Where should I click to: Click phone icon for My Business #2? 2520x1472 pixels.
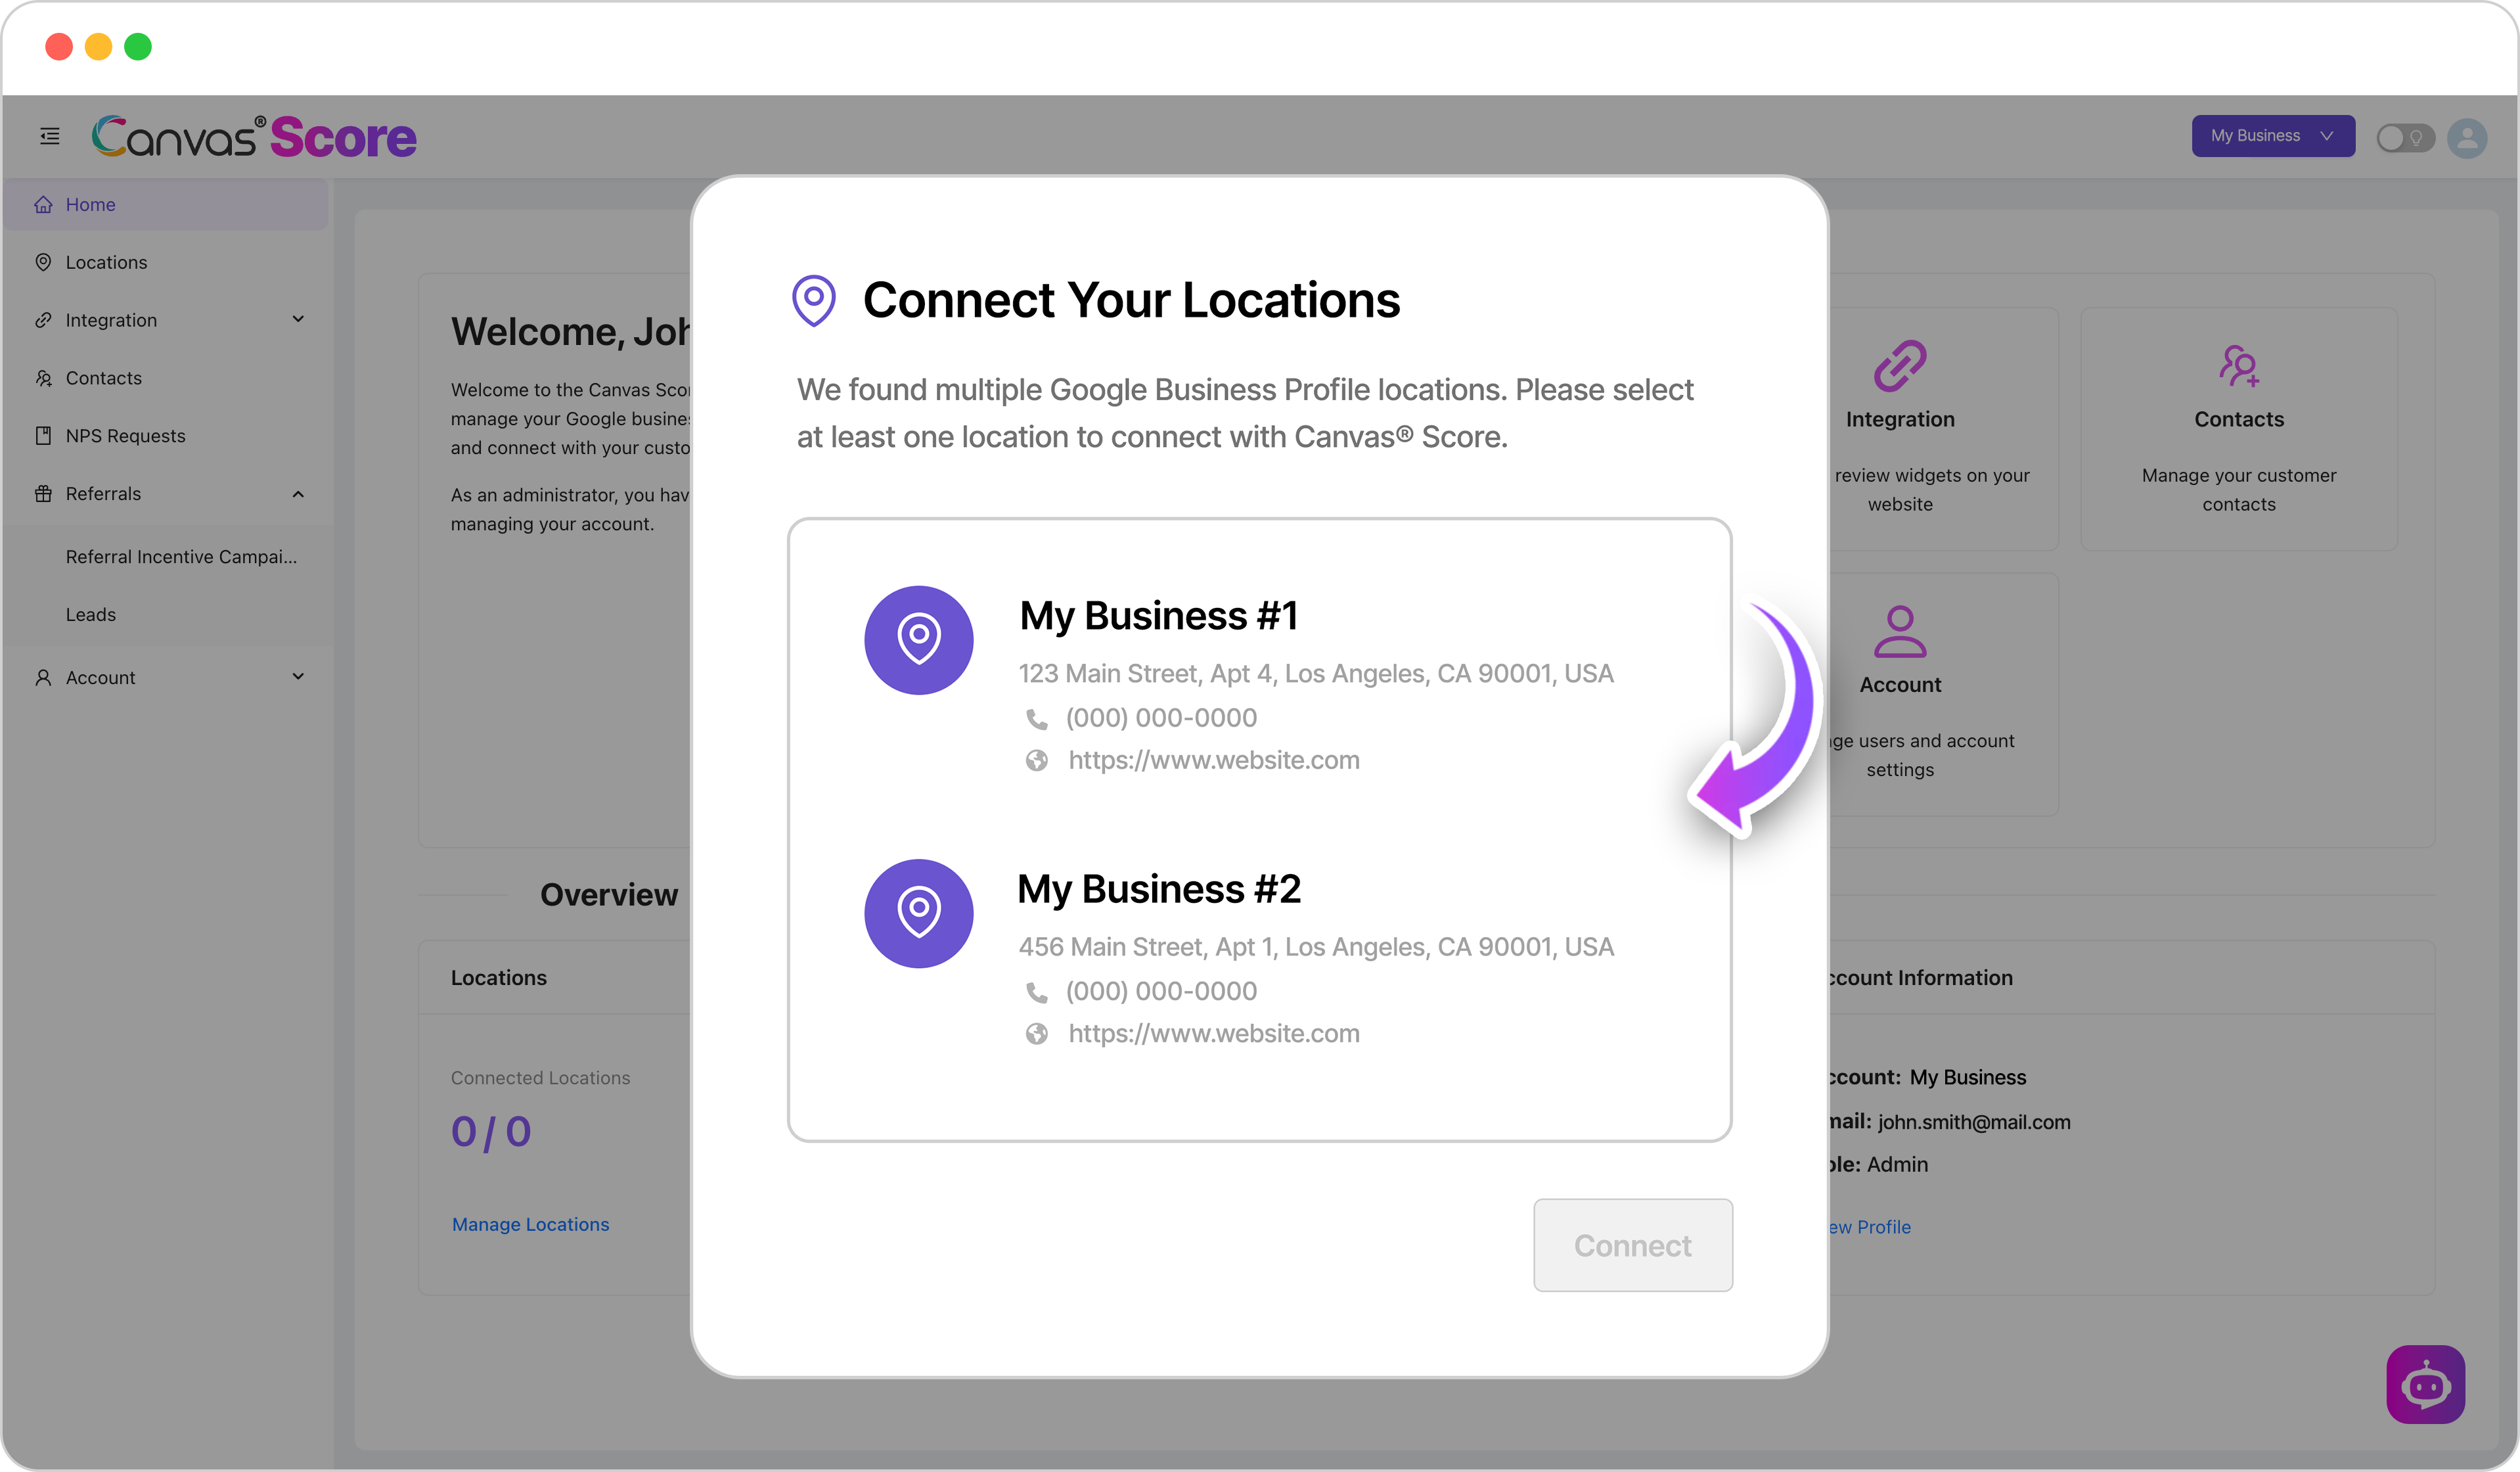click(1037, 992)
